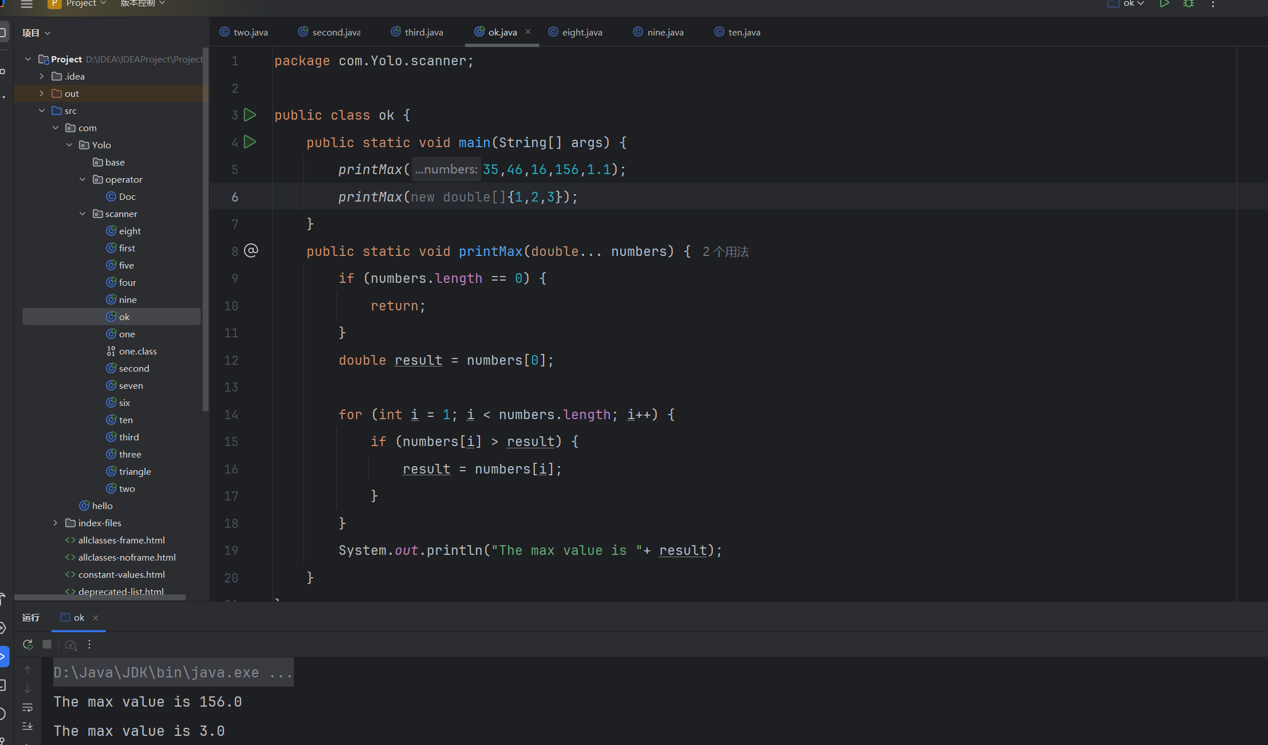
Task: Click "The max value is 3.0" output
Action: 139,731
